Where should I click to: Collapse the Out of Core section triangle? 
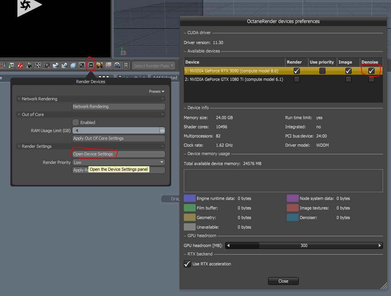pyautogui.click(x=19, y=115)
